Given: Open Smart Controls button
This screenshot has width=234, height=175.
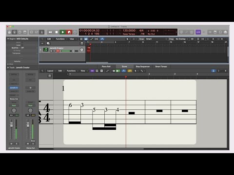Looking at the screenshot, I should [31, 32].
